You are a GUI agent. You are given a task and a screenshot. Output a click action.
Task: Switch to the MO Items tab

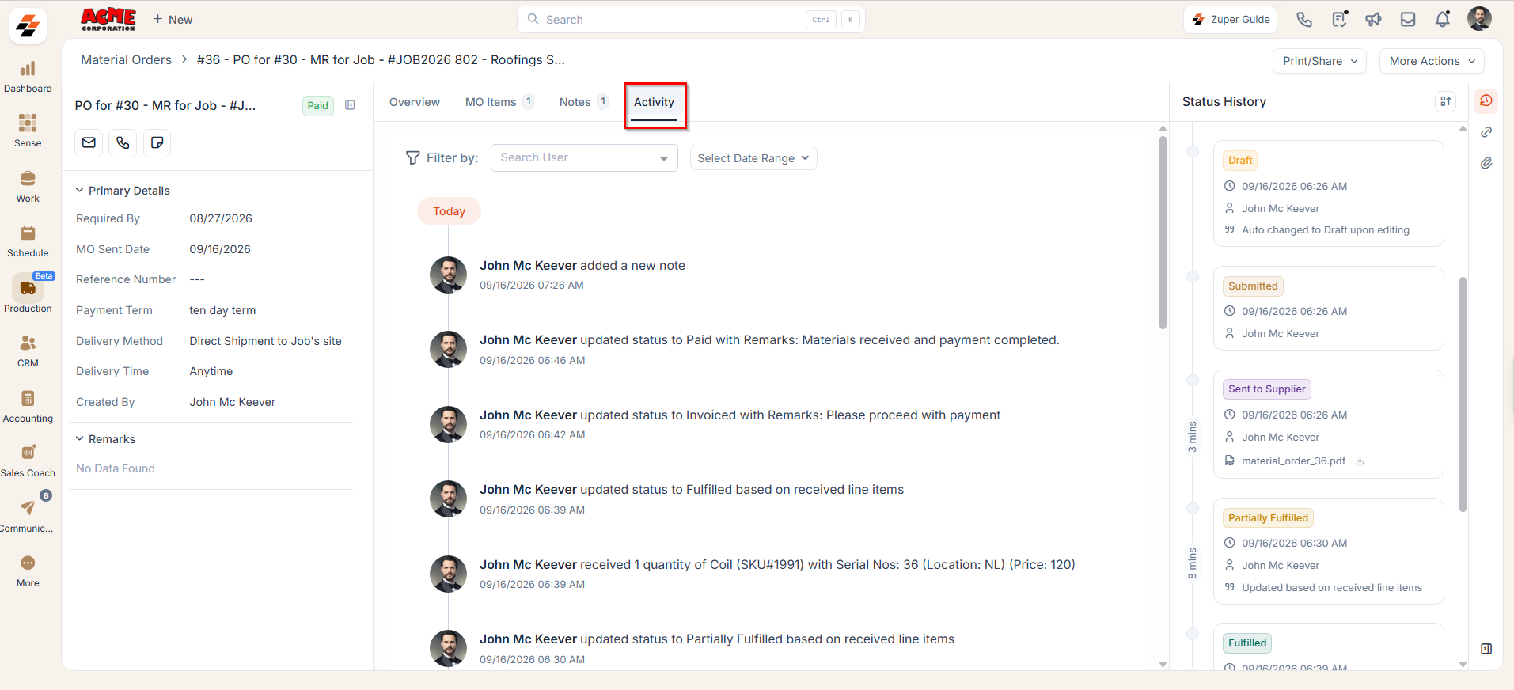pos(499,102)
